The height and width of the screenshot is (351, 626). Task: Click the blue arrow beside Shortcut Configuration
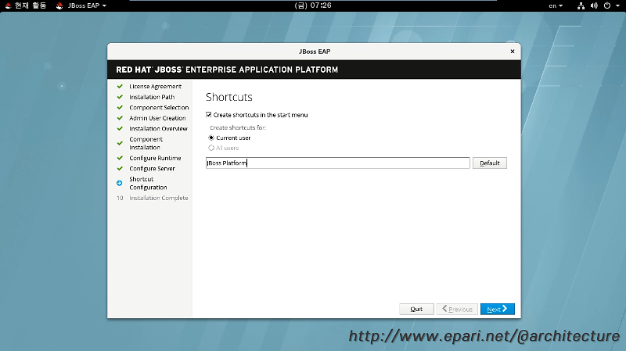120,183
